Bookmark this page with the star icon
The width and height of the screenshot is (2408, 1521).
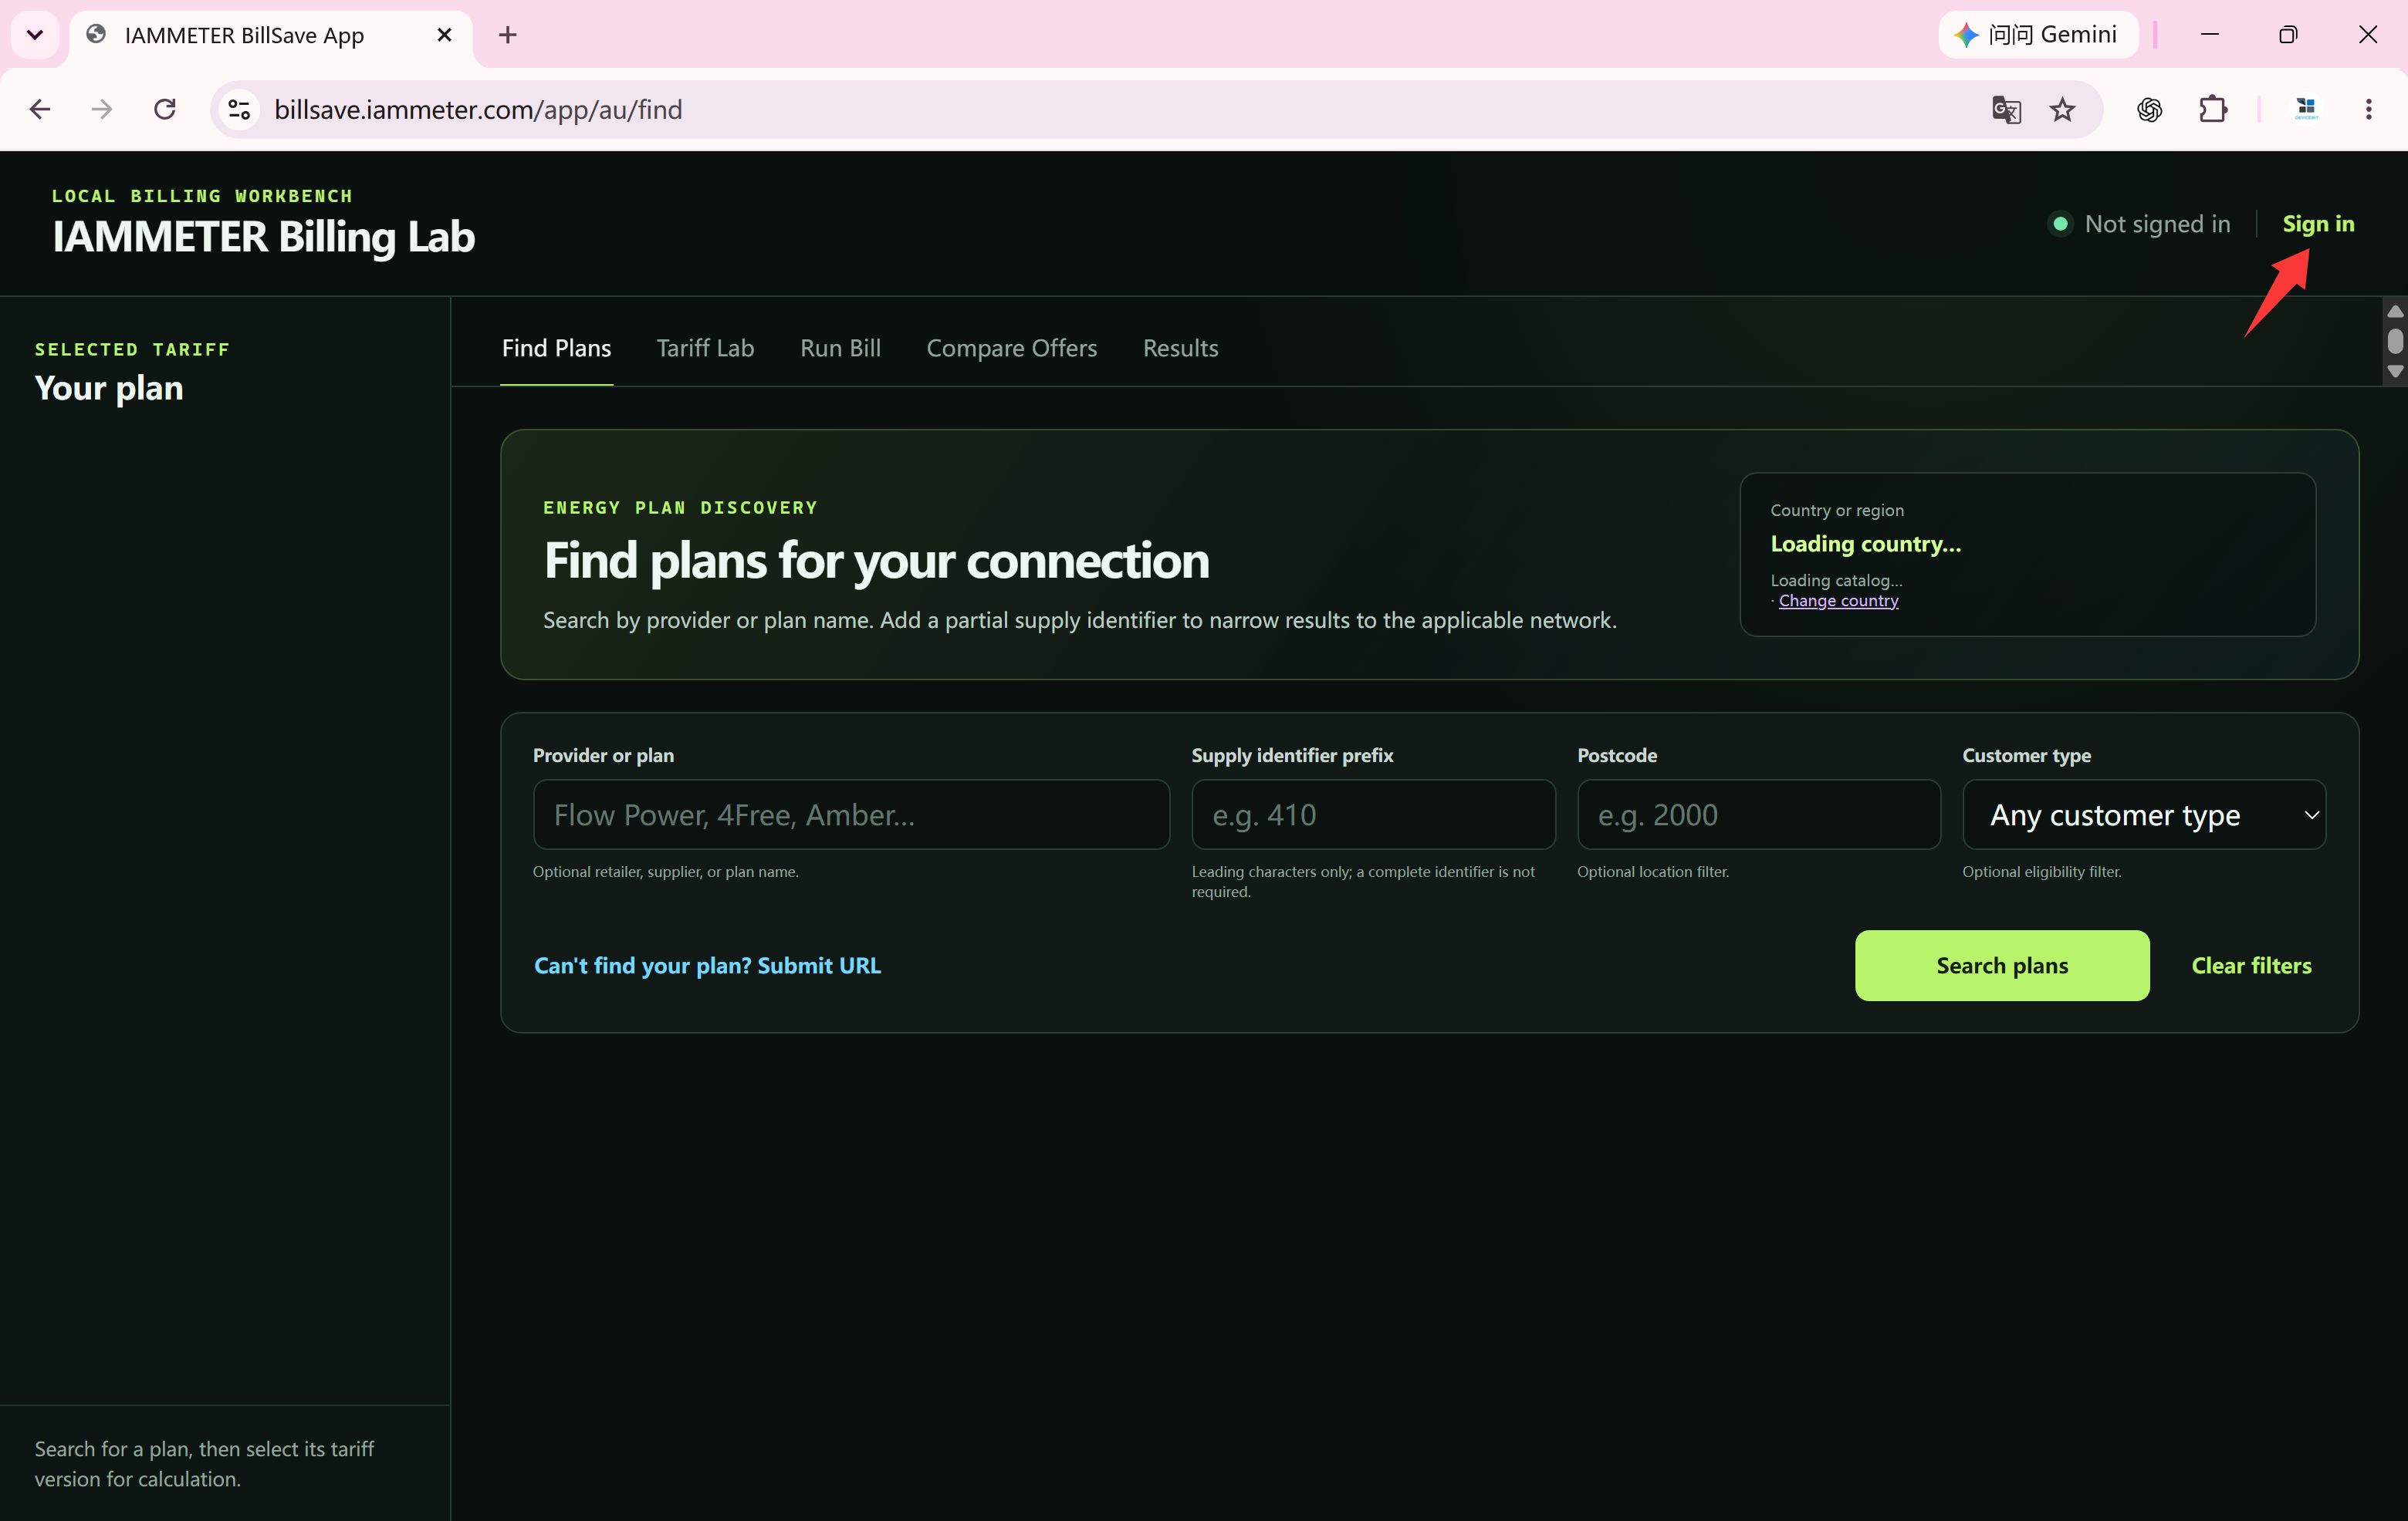click(x=2062, y=109)
